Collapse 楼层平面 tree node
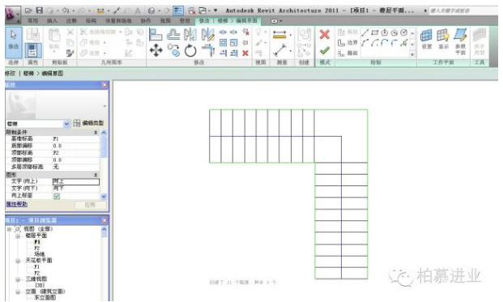503x302 pixels. [x=18, y=236]
